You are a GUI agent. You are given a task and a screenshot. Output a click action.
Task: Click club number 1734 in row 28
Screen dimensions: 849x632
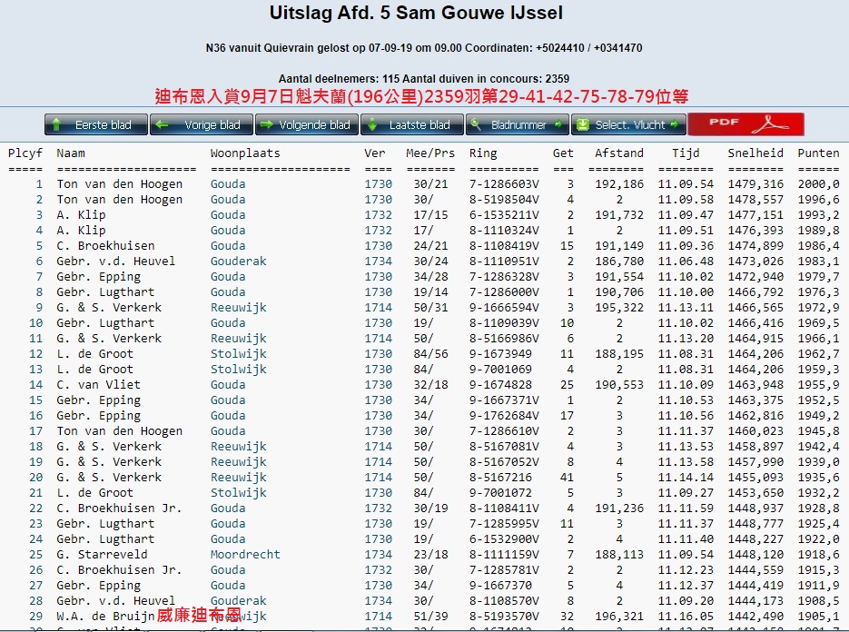tap(378, 601)
